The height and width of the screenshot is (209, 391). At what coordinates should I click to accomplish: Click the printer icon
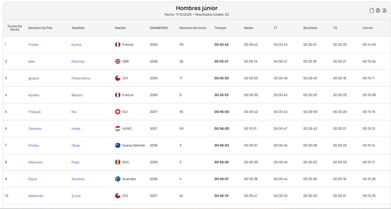click(378, 11)
